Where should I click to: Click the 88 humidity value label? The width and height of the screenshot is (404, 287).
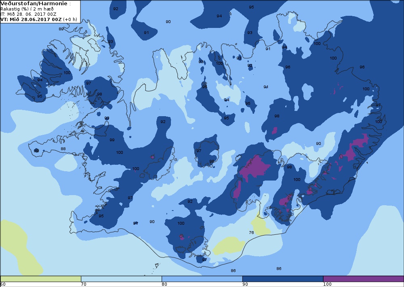(x=63, y=149)
